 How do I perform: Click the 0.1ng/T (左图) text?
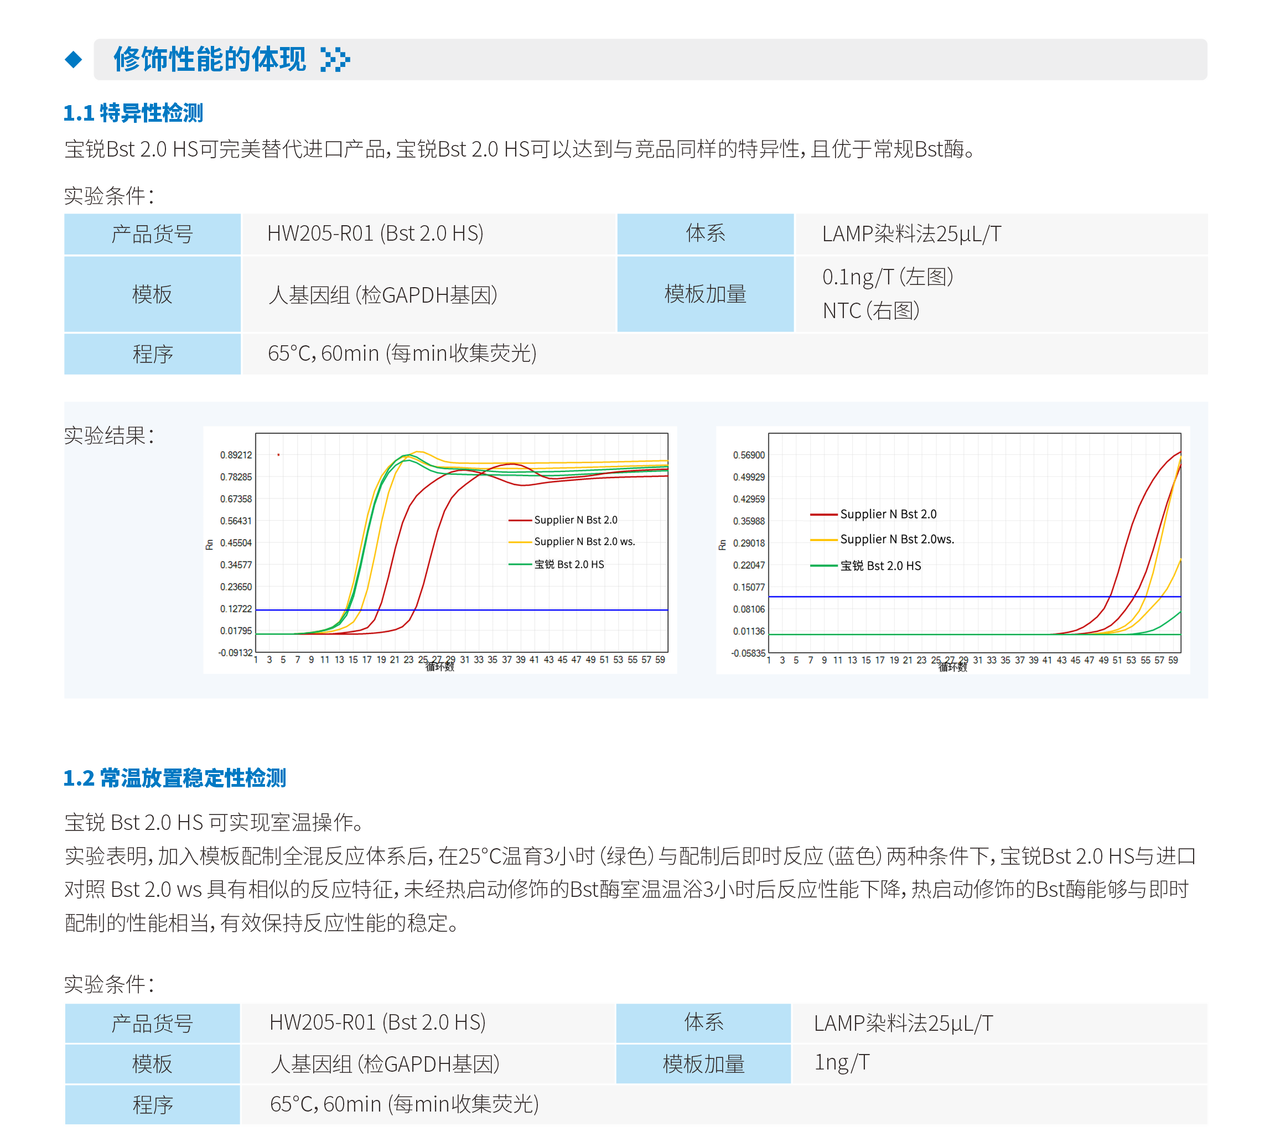[887, 277]
